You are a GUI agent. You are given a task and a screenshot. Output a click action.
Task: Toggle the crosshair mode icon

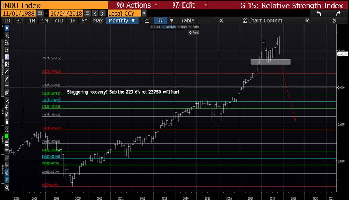pyautogui.click(x=7, y=165)
